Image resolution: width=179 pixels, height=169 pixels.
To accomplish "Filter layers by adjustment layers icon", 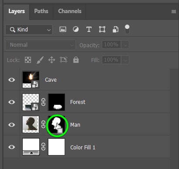I will [x=76, y=29].
